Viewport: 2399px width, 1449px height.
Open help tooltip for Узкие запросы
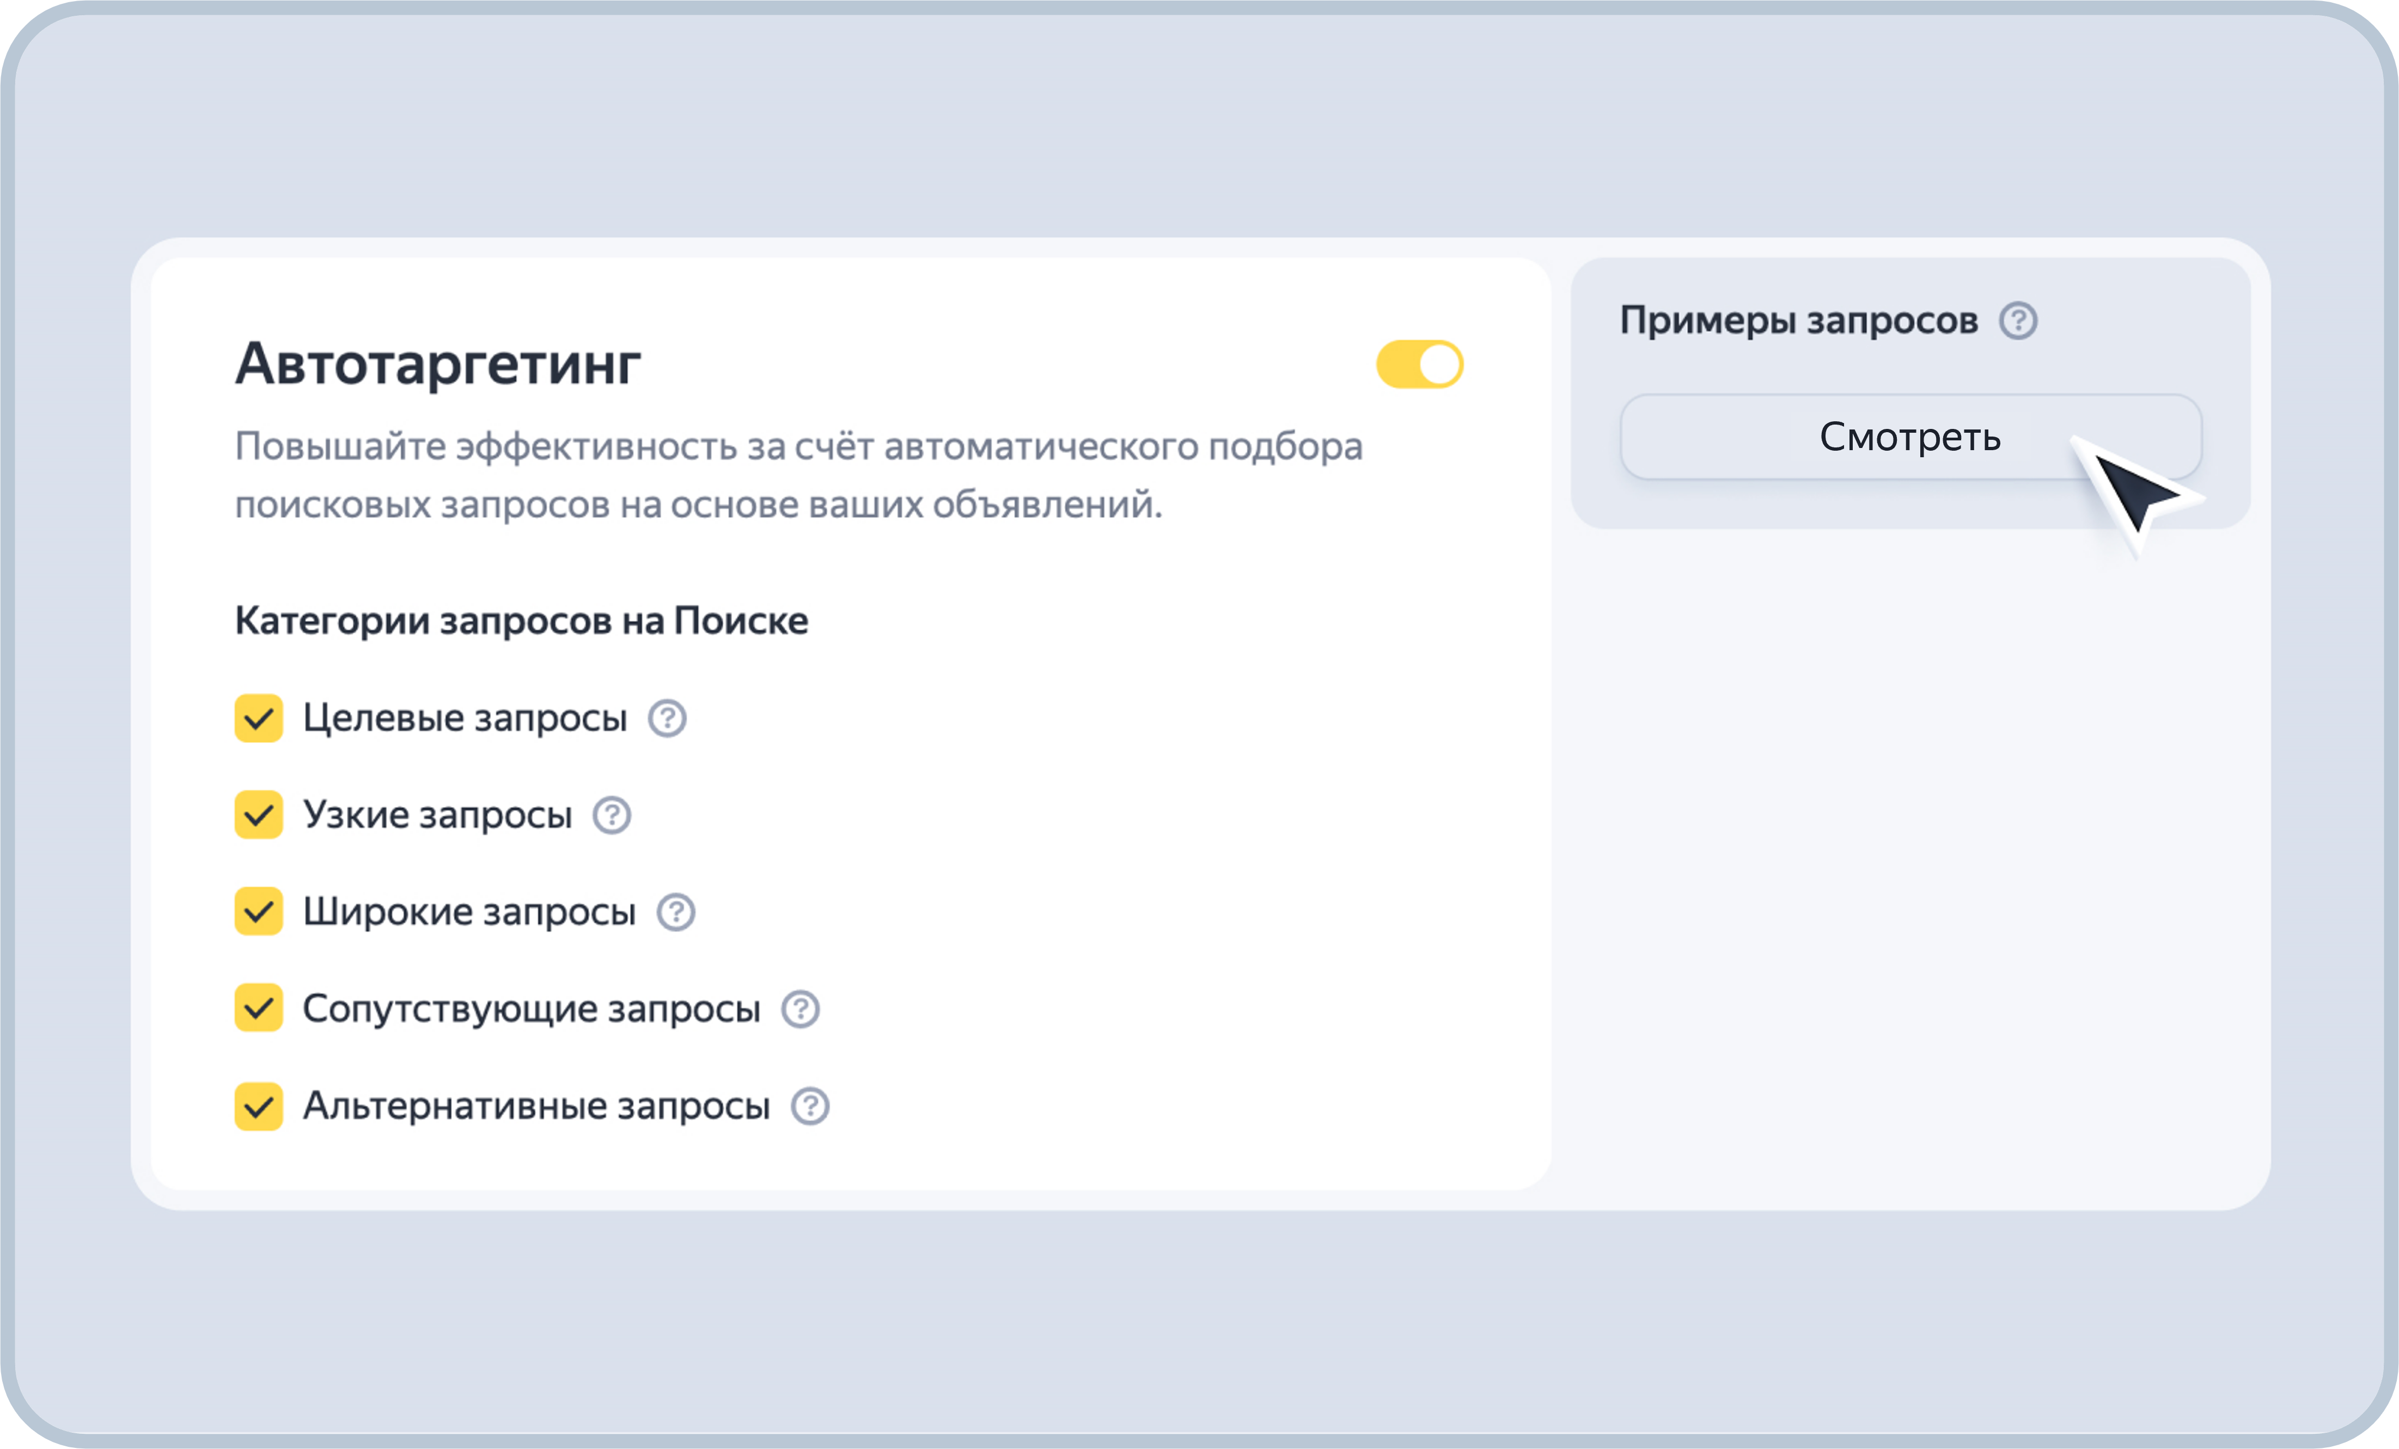tap(612, 815)
